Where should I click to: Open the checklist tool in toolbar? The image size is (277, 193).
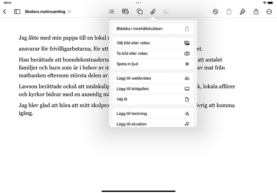point(111,12)
